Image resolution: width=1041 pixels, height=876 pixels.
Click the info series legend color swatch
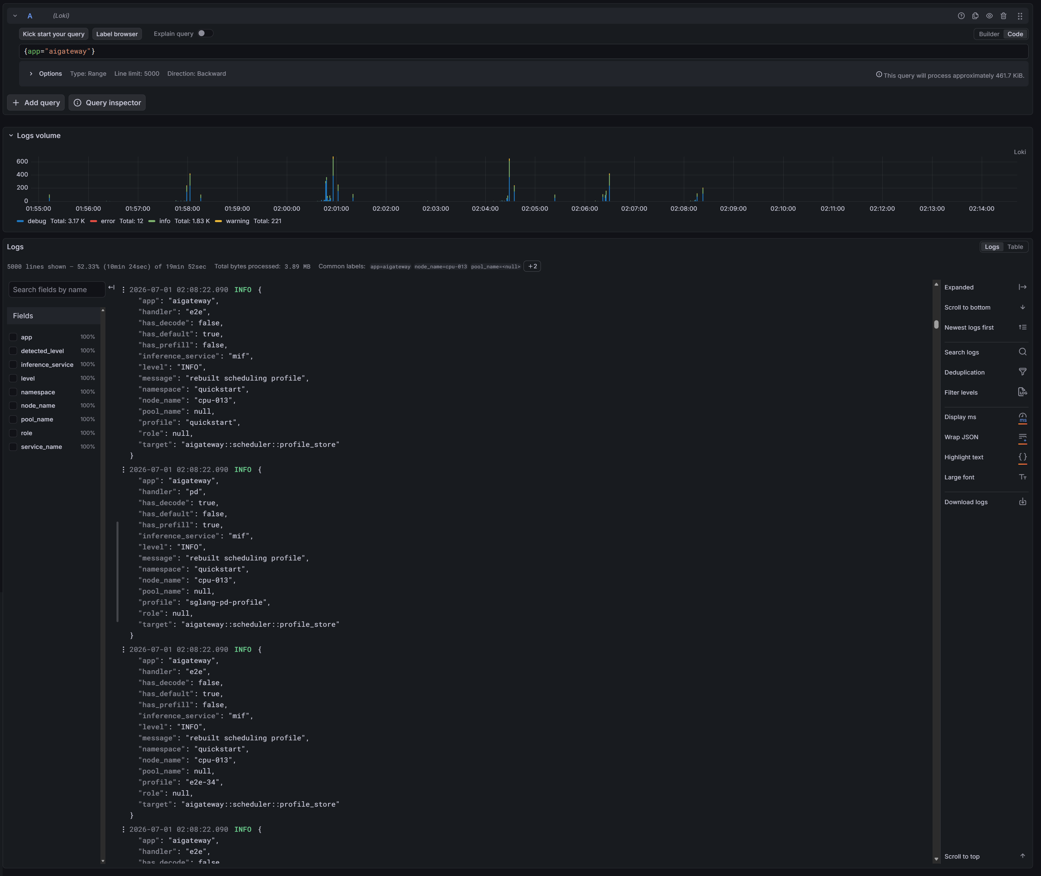click(x=152, y=221)
